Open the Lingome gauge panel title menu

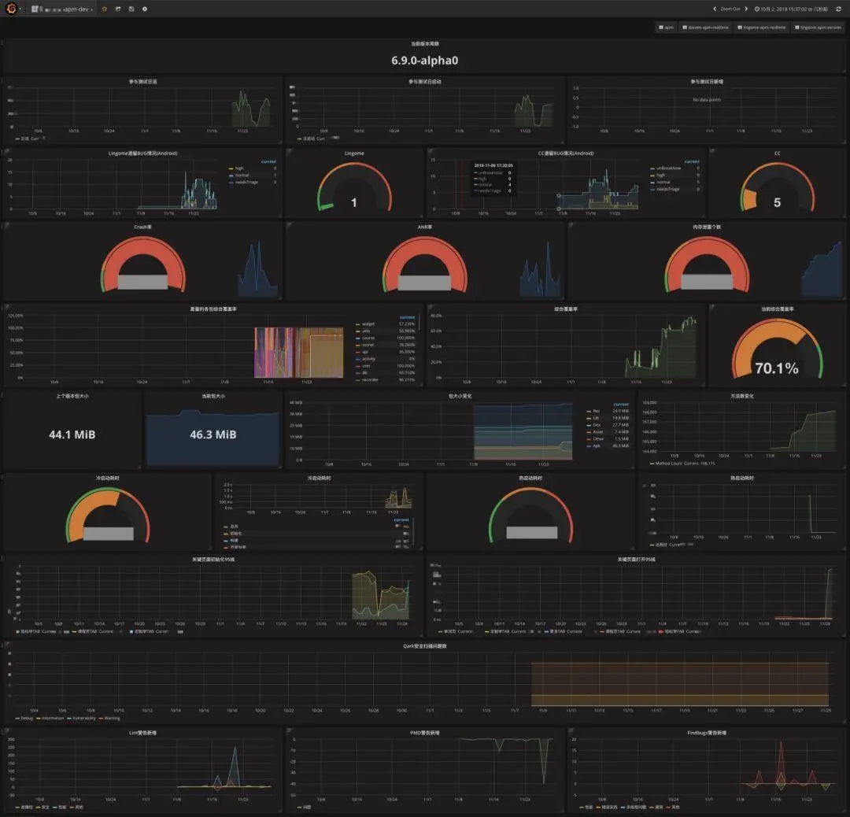354,153
